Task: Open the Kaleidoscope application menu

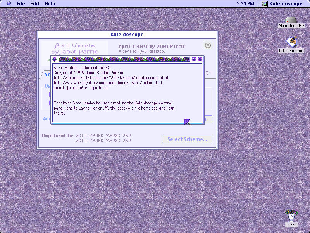Action: (x=282, y=4)
